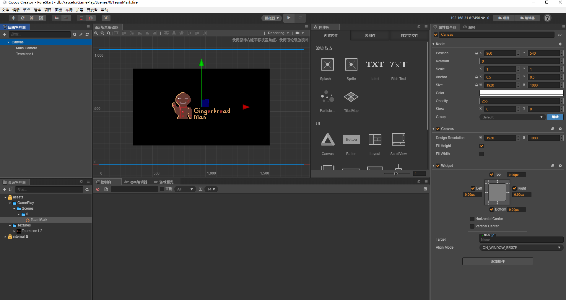Screen dimensions: 566x300
Task: Select the Move transform tool
Action: [x=14, y=18]
